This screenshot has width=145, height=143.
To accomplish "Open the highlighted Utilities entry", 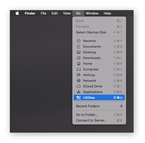I will tap(99, 98).
